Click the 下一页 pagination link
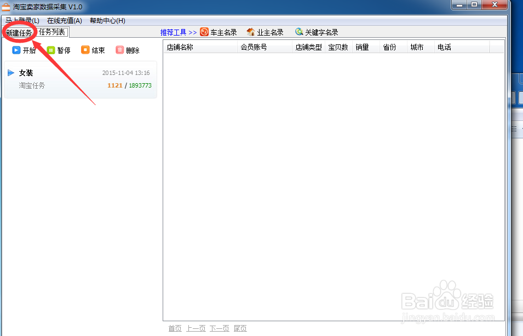Viewport: 523px width, 336px height. 219,328
